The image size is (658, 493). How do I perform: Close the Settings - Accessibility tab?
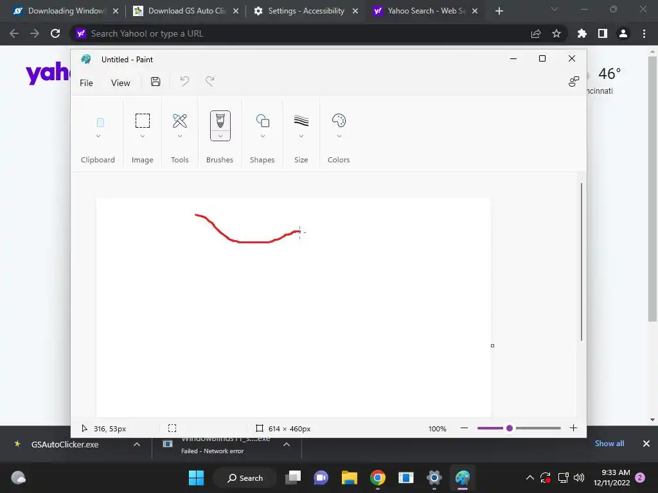[x=355, y=11]
